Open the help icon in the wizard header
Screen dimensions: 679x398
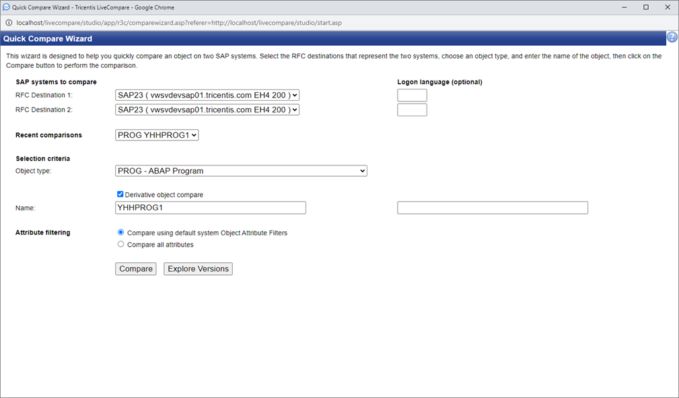click(x=672, y=38)
